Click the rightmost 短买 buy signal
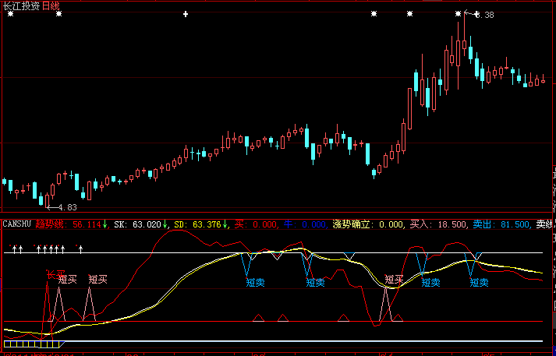Image resolution: width=556 pixels, height=356 pixels. point(395,279)
